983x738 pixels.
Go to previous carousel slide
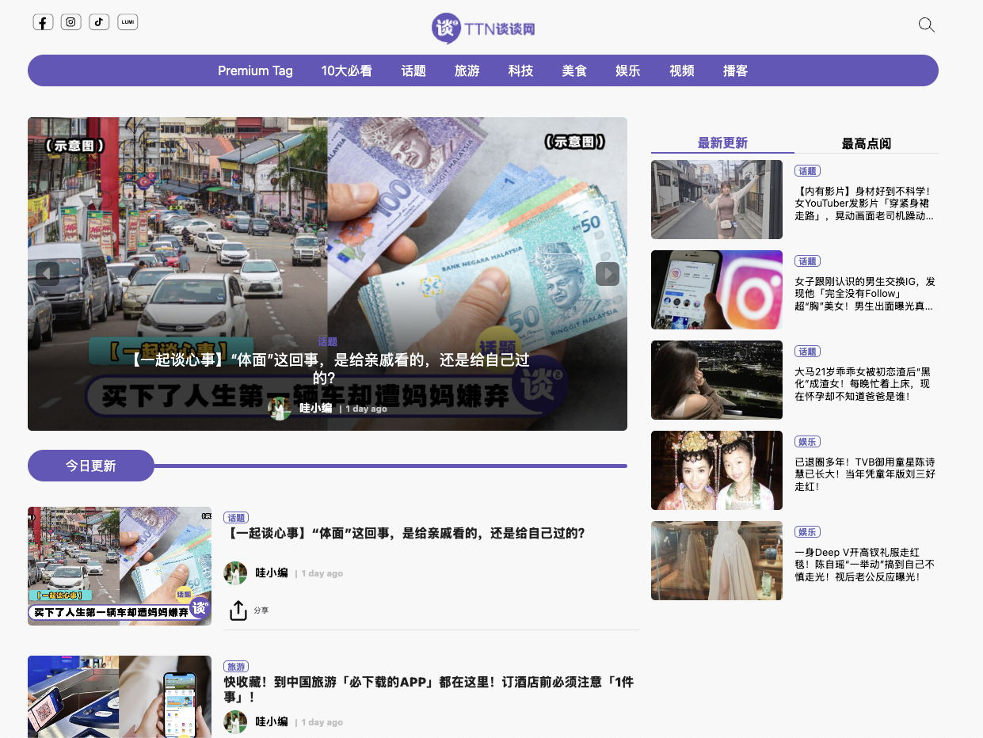48,274
